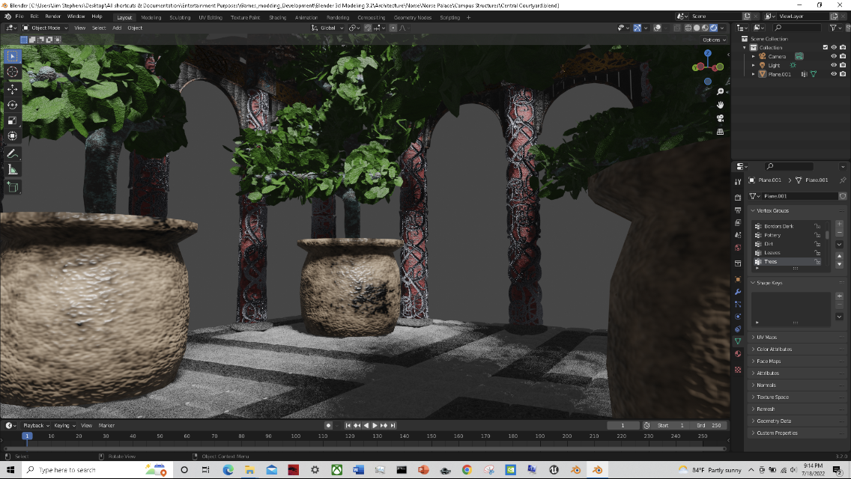Click Play Animation in the timeline
This screenshot has width=851, height=479.
(x=375, y=425)
